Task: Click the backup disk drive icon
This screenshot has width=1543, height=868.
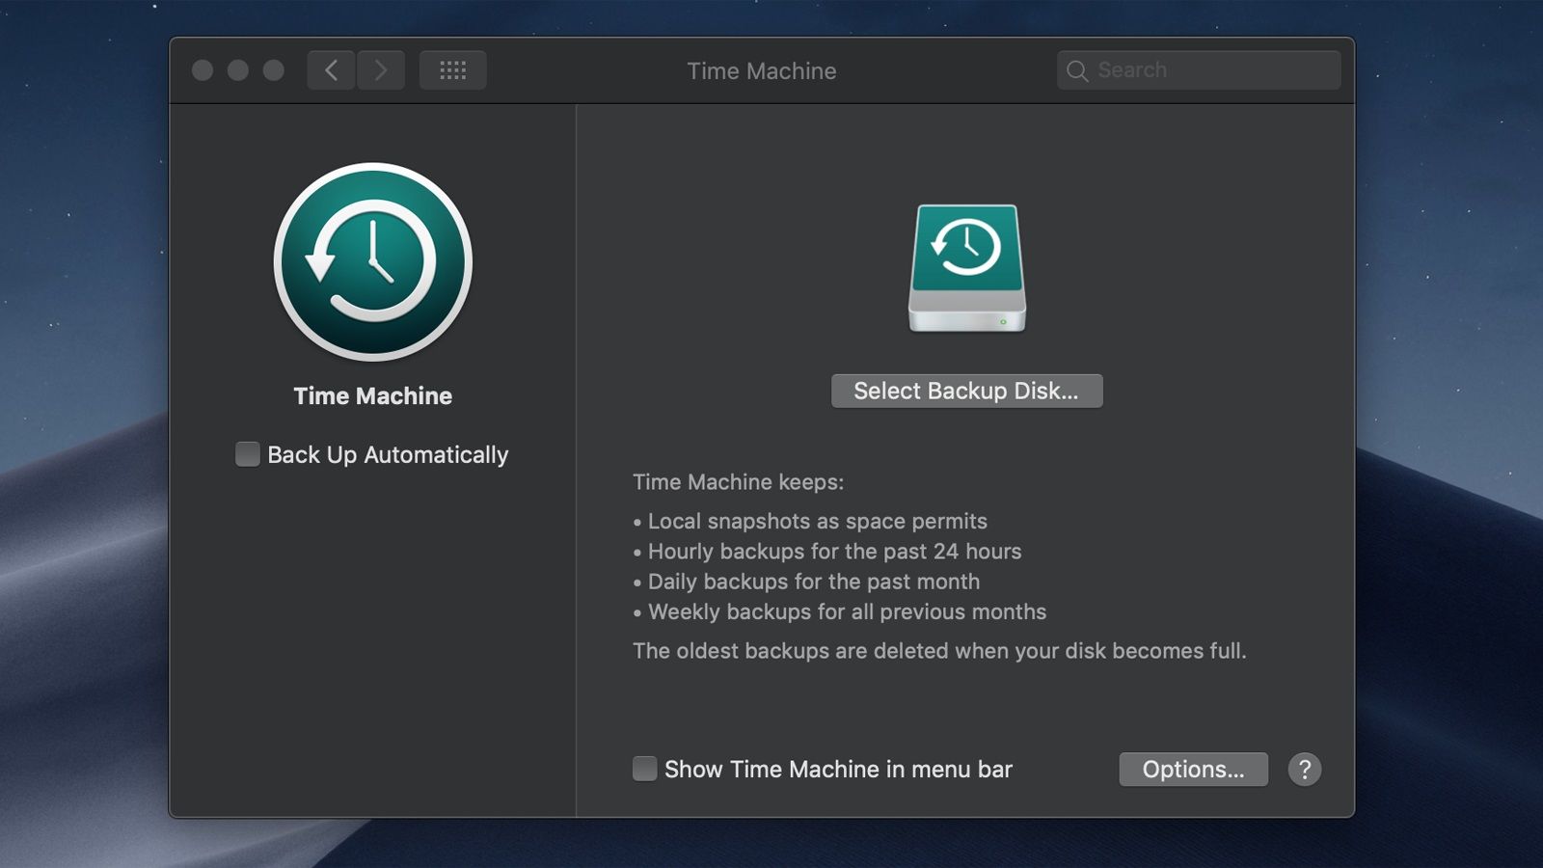Action: 966,268
